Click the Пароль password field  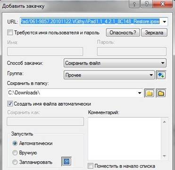tap(132, 51)
